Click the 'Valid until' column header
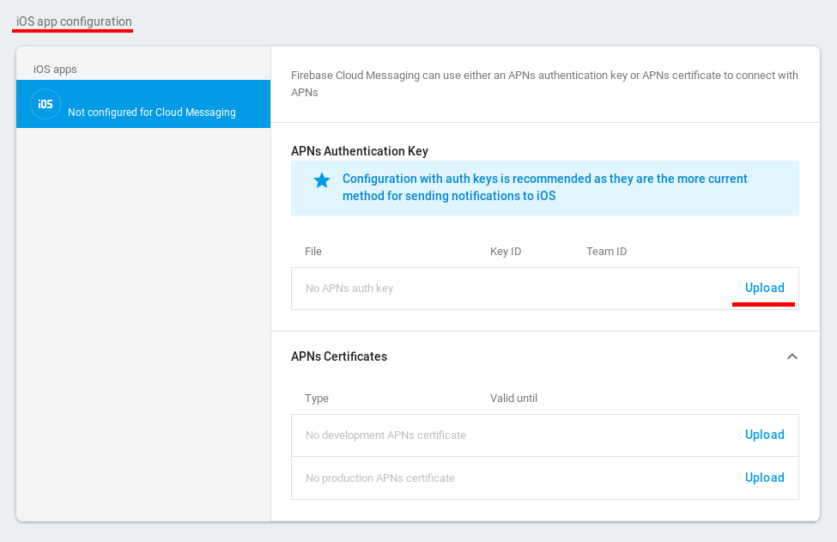Viewport: 837px width, 542px height. (513, 399)
